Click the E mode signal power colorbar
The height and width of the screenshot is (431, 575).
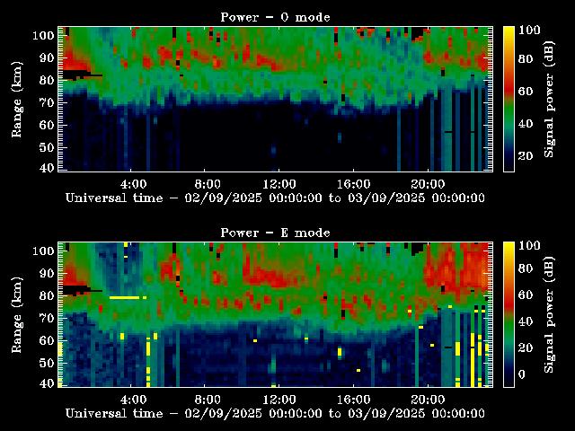(x=508, y=313)
